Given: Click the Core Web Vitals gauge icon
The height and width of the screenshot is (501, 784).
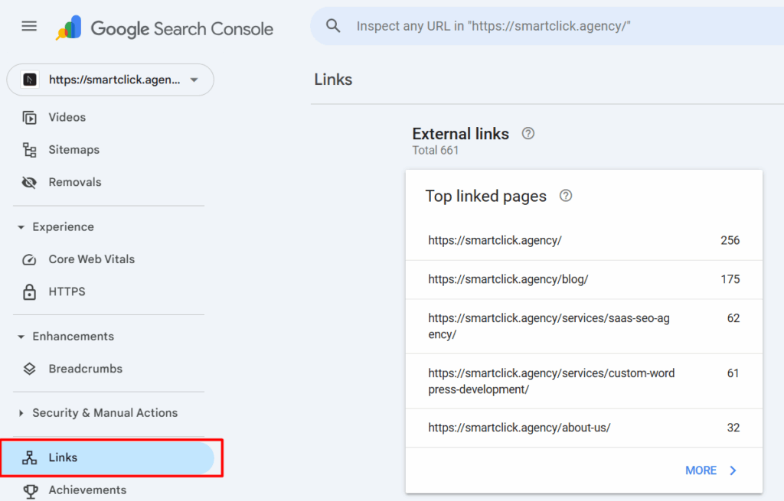Looking at the screenshot, I should 30,260.
